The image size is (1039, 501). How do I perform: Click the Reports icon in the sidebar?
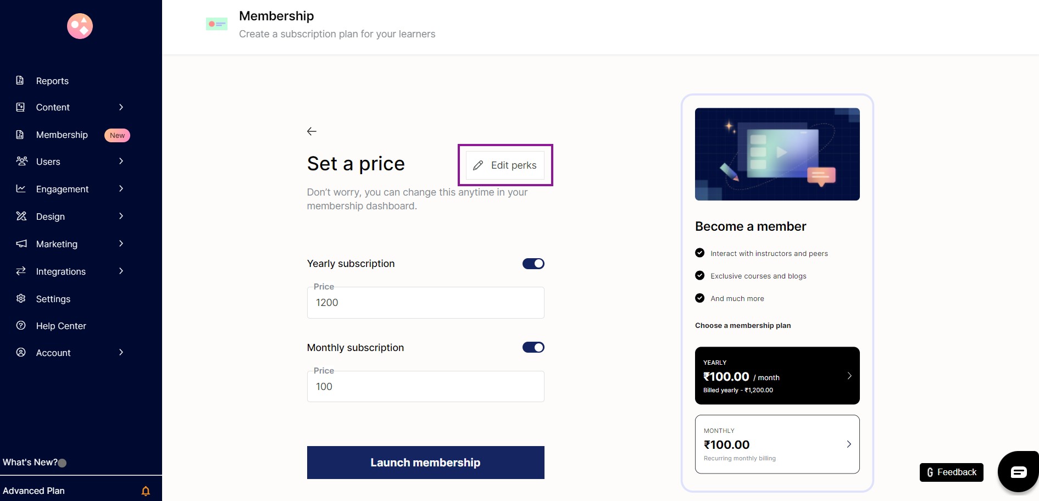20,80
